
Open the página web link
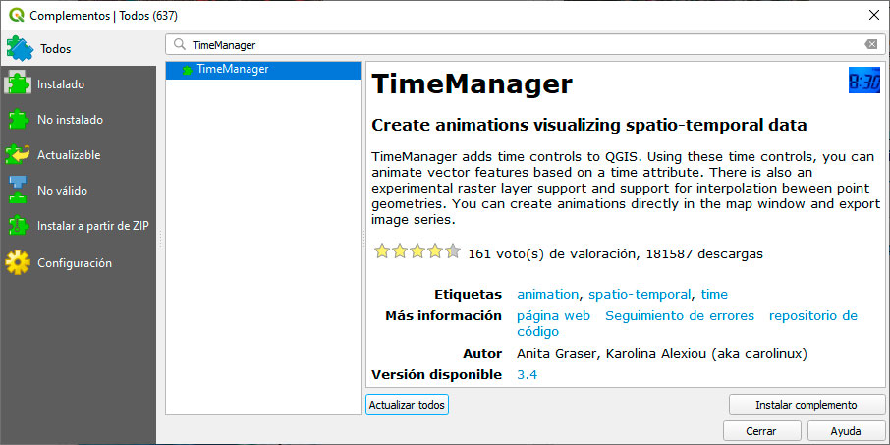click(553, 316)
